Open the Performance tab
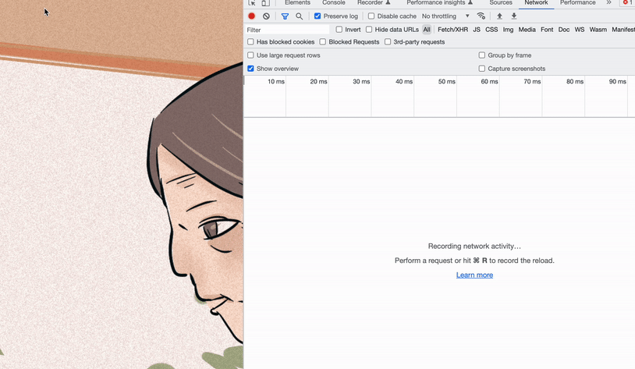The height and width of the screenshot is (369, 635). coord(578,2)
